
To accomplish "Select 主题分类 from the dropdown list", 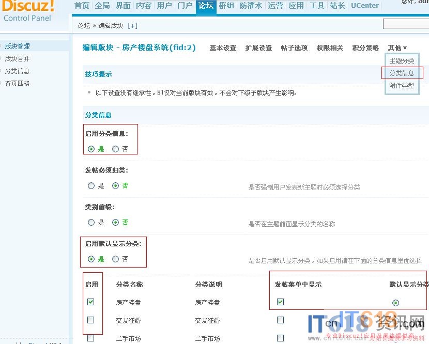I will [x=402, y=61].
